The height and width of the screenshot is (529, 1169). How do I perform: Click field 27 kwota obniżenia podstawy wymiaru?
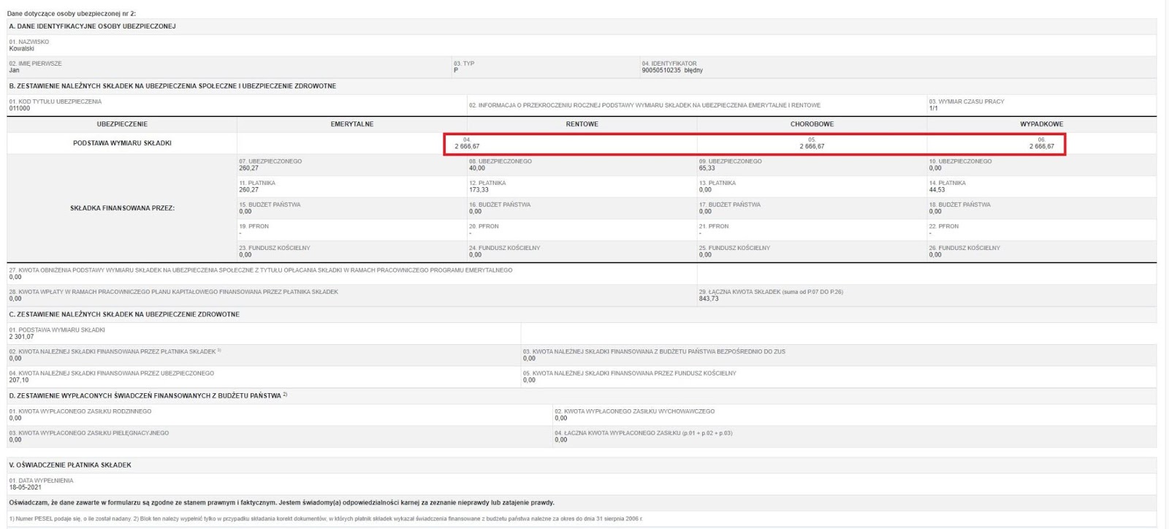point(352,273)
